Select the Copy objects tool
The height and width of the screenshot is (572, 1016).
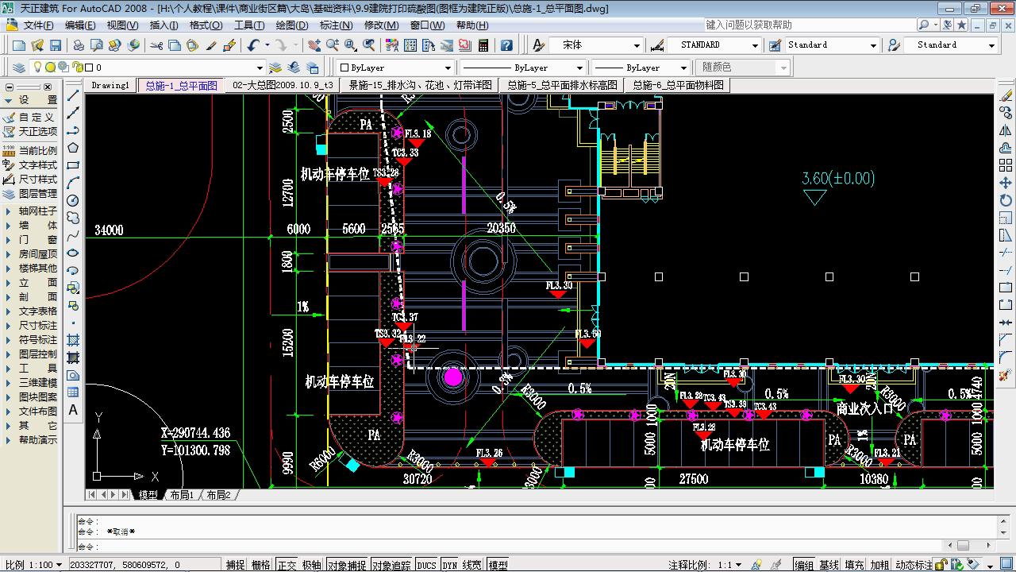pyautogui.click(x=1006, y=113)
